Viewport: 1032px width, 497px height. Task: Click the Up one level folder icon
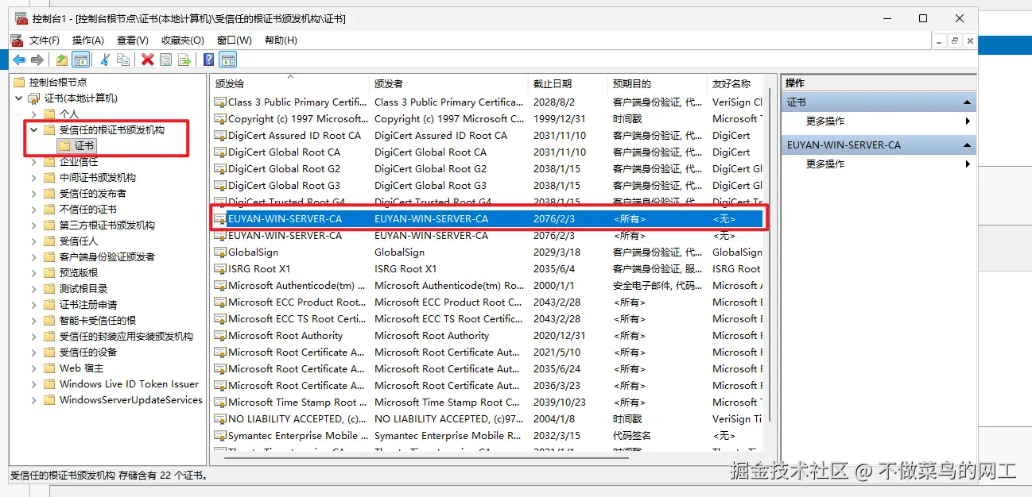(62, 60)
